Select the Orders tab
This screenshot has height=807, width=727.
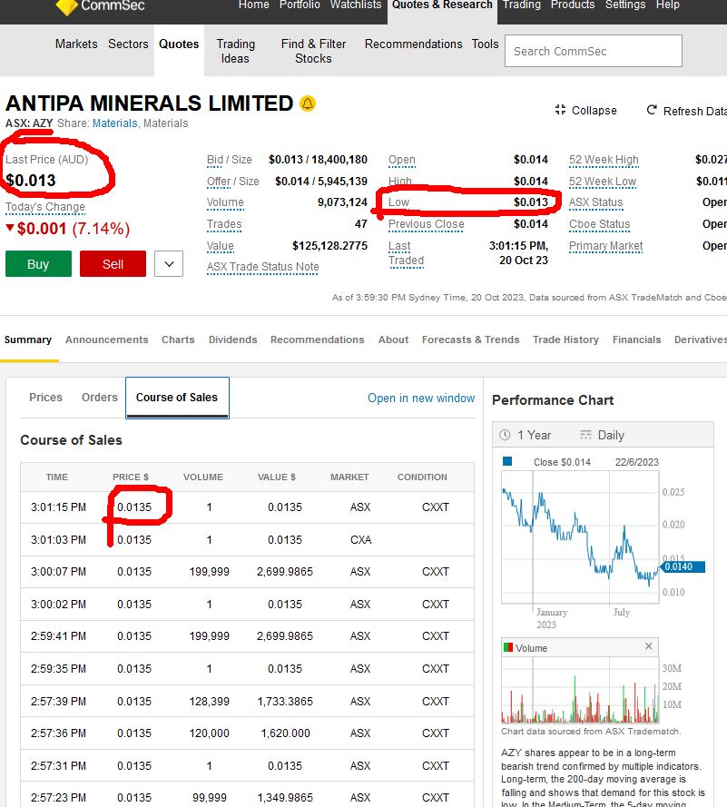click(x=99, y=398)
